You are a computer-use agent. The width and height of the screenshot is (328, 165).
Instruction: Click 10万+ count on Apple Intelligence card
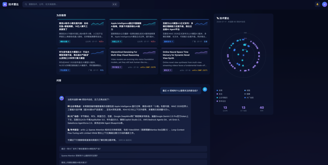pos(153,42)
